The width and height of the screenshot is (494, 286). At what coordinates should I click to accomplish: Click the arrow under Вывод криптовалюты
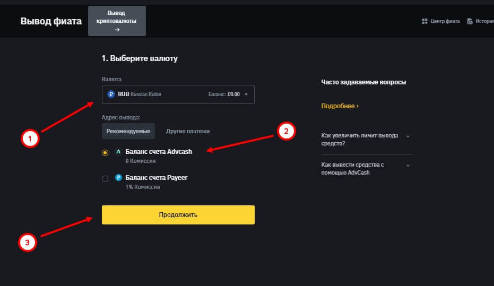(x=117, y=30)
